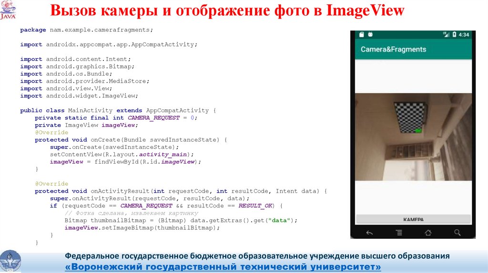Click the Java logo in top corner
This screenshot has width=488, height=273.
[8, 10]
